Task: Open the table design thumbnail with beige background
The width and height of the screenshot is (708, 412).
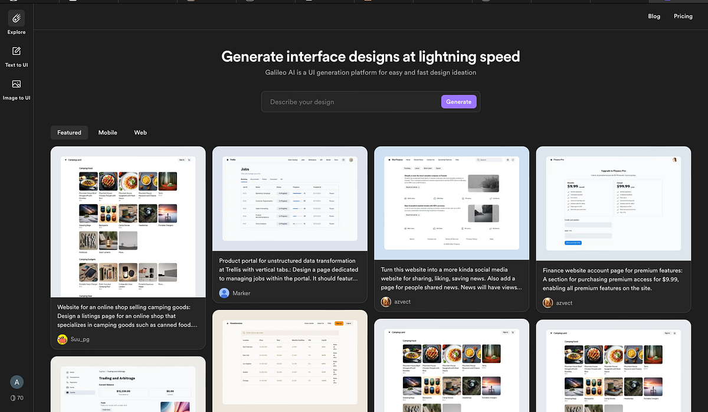Action: (290, 361)
